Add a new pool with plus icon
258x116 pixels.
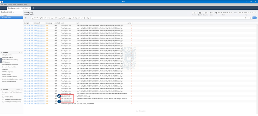coord(21,15)
